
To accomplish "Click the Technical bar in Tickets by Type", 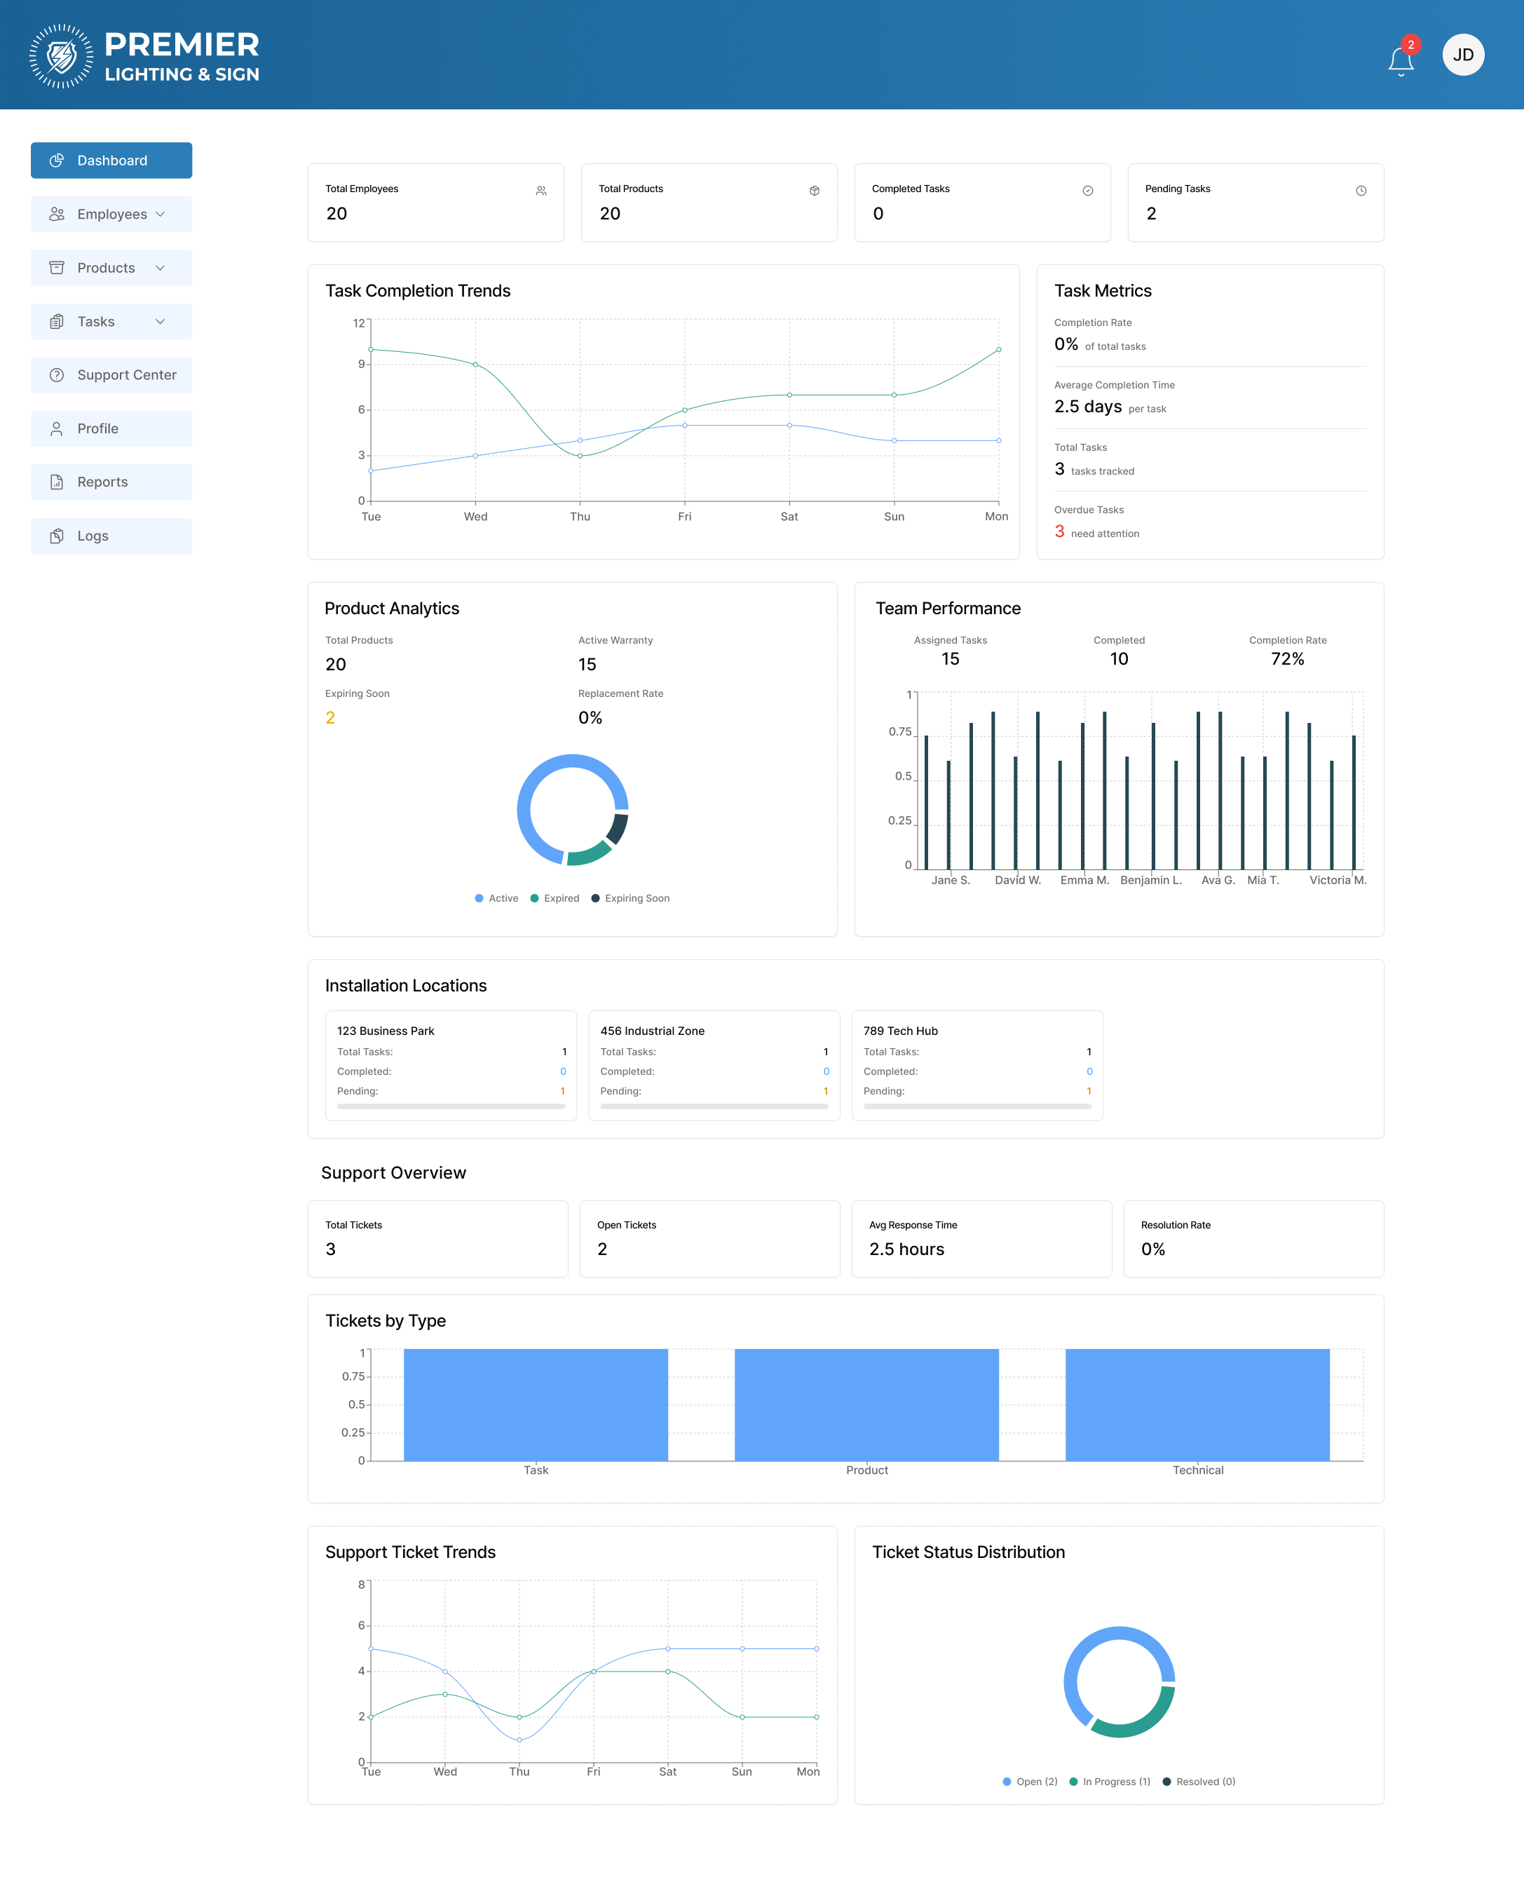I will [1197, 1404].
